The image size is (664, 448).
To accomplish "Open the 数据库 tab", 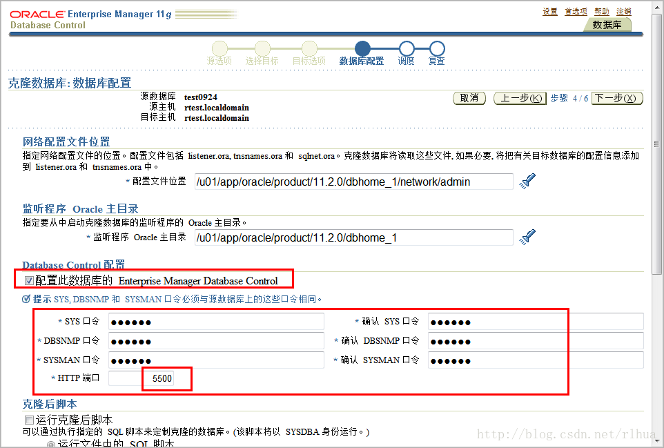I will [607, 25].
